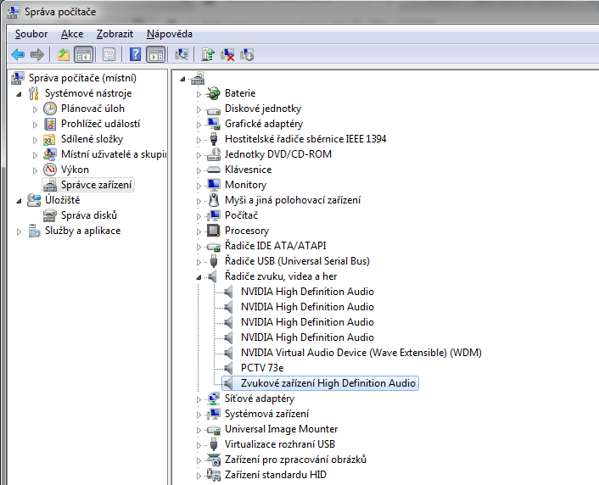This screenshot has height=485, width=599.
Task: Expand Hostitelské řadiče sběrnice IEEE 1394
Action: tap(199, 140)
